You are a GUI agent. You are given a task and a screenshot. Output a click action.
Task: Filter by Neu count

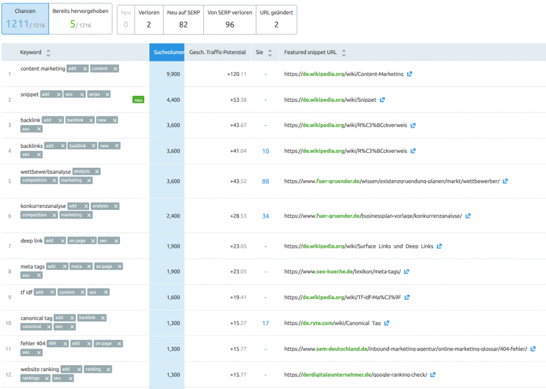pyautogui.click(x=126, y=19)
